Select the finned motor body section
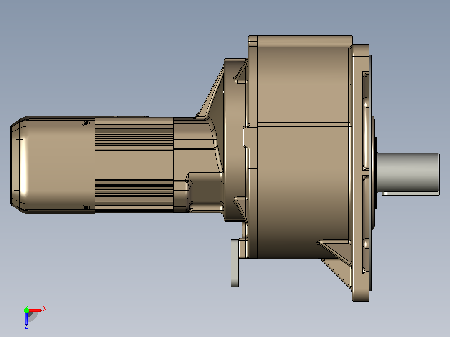This screenshot has height=337, width=450. coord(134,165)
